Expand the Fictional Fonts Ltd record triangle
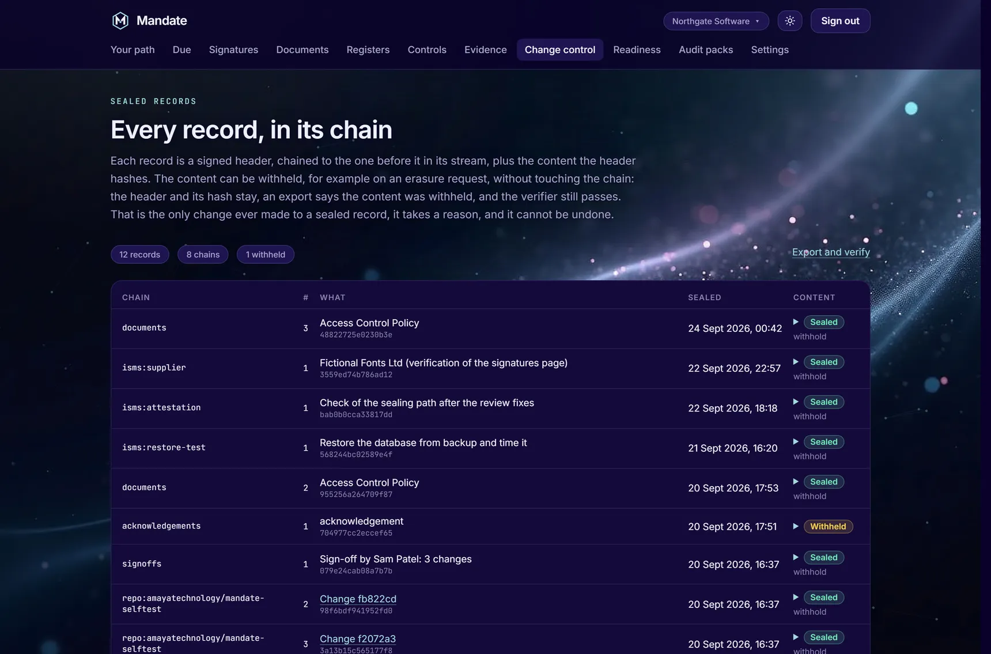 (x=796, y=362)
